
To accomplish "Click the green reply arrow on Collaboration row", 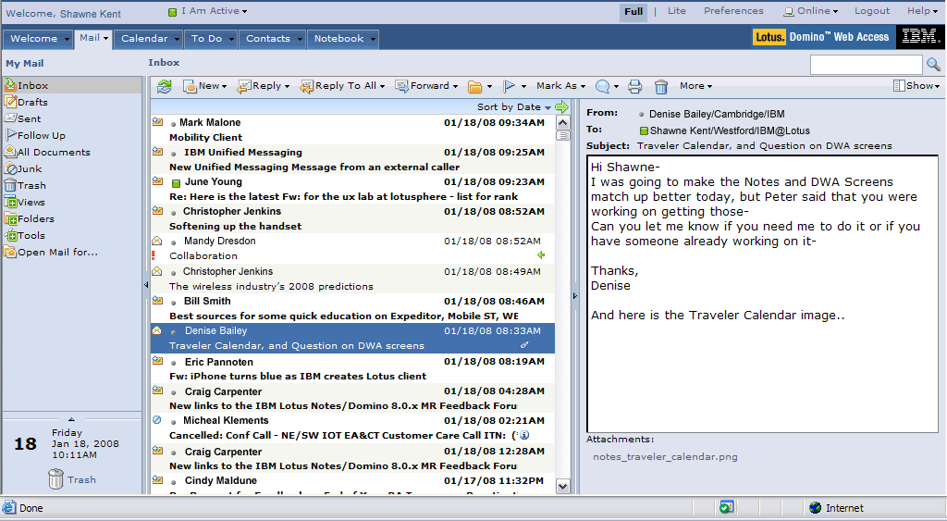I will click(x=541, y=255).
